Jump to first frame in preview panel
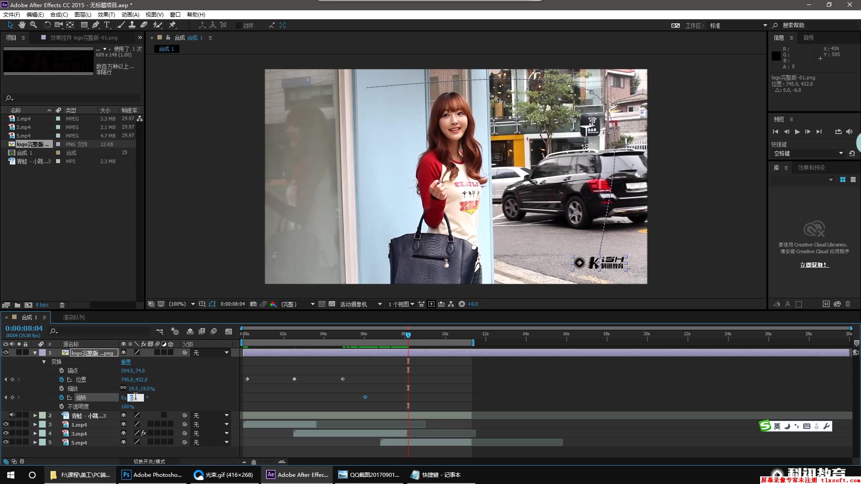The height and width of the screenshot is (484, 861). tap(775, 132)
